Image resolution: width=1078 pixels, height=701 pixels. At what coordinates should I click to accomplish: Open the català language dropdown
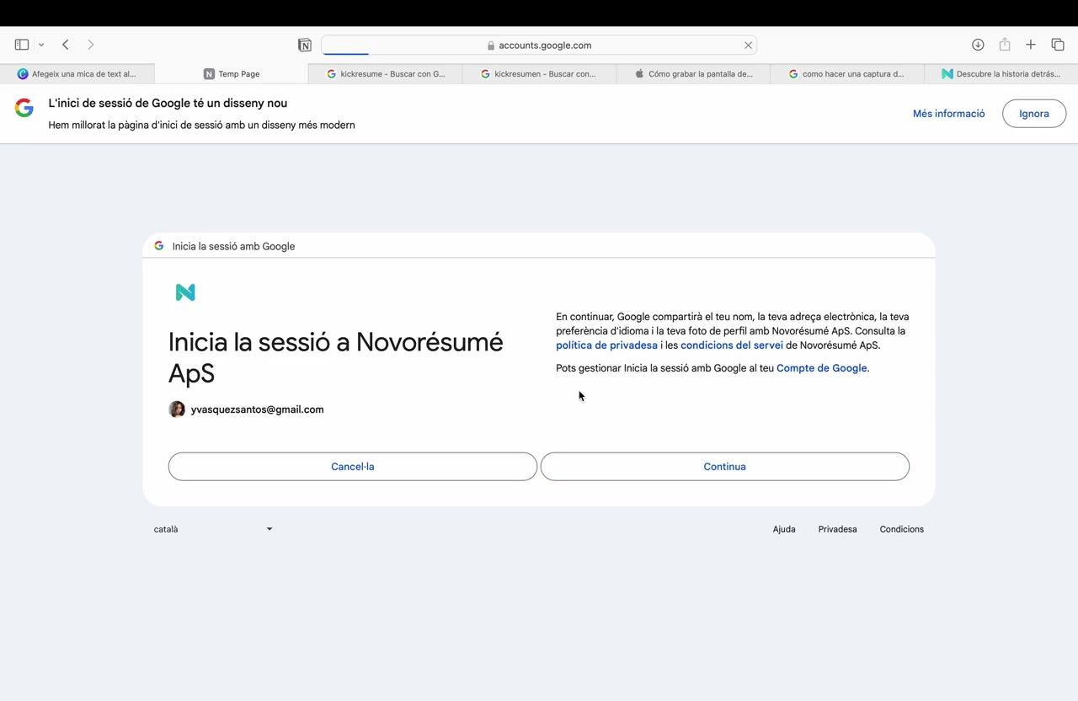point(213,529)
